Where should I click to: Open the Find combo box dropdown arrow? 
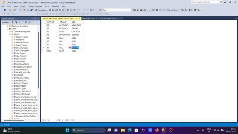(x=130, y=10)
